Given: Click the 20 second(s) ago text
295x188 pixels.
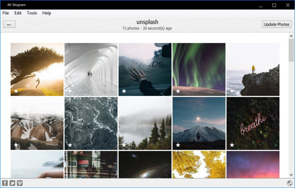Looking at the screenshot, I should [x=157, y=28].
